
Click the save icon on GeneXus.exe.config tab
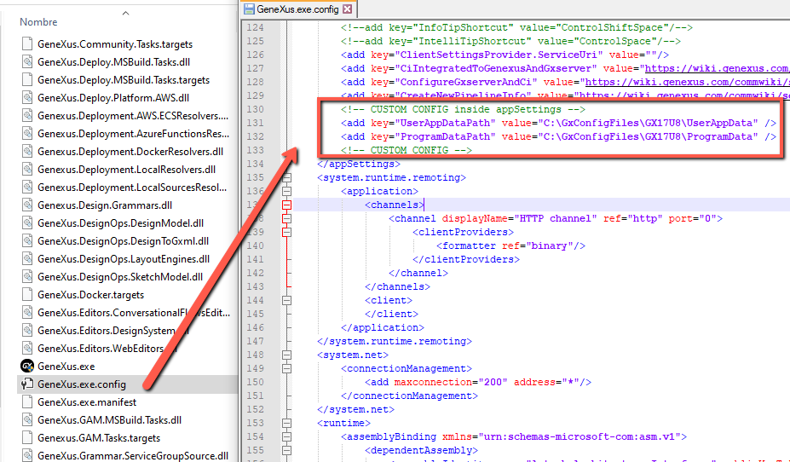(x=249, y=9)
